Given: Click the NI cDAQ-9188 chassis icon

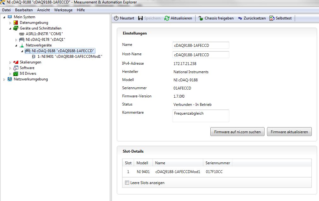Looking at the screenshot, I should tap(28, 51).
